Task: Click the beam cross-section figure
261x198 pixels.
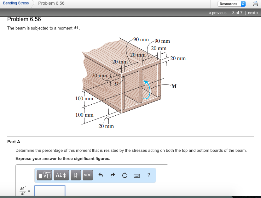Action: pos(131,83)
